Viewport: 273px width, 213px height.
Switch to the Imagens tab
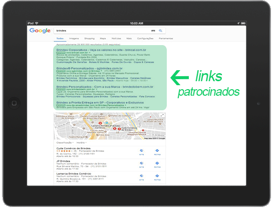pyautogui.click(x=74, y=38)
